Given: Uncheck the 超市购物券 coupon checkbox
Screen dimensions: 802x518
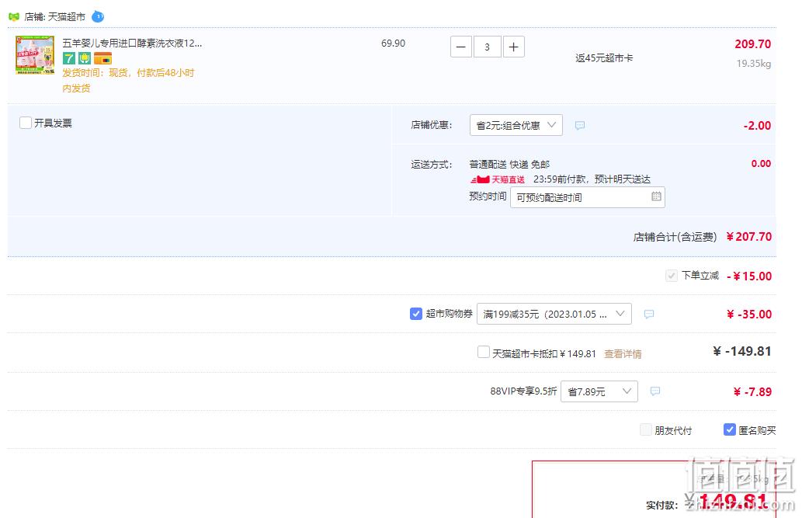Looking at the screenshot, I should [416, 313].
